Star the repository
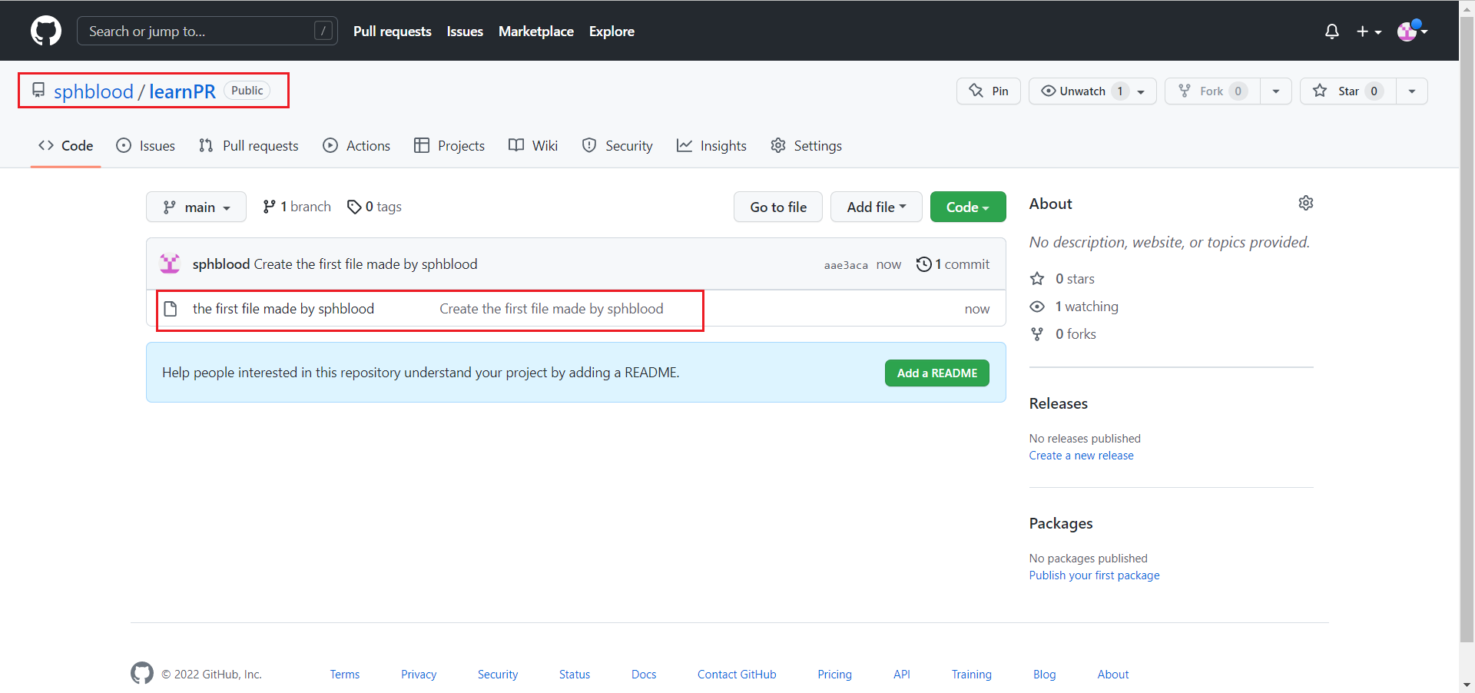Viewport: 1475px width, 693px height. click(1347, 91)
